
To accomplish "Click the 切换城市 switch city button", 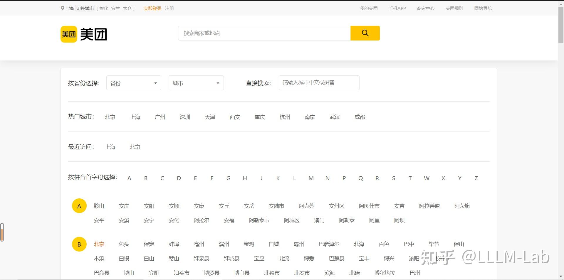I will click(x=85, y=9).
